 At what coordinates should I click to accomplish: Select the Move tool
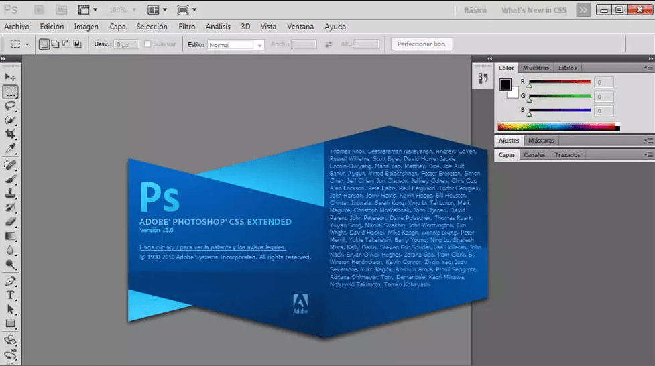click(x=11, y=77)
